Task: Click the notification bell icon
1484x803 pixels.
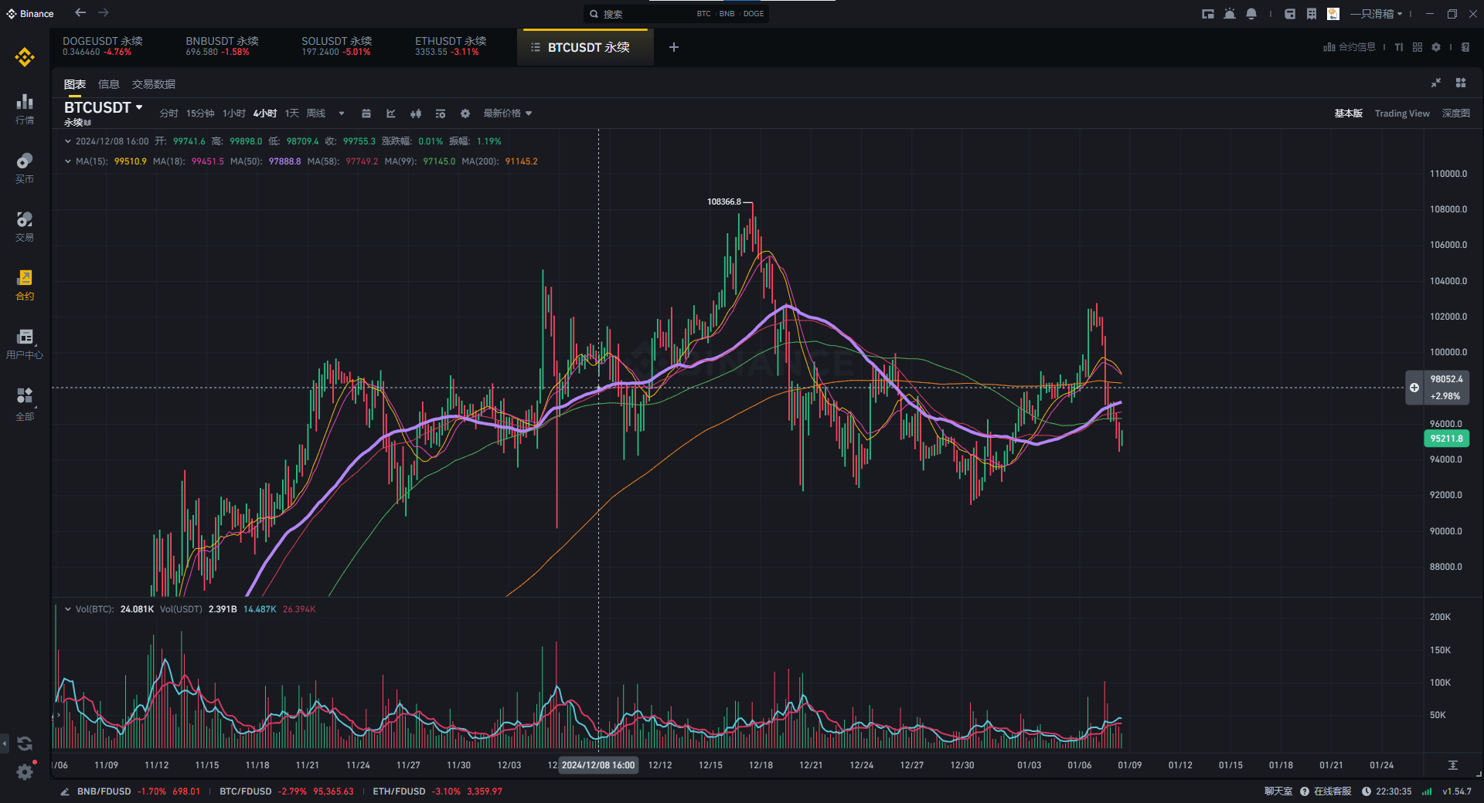Action: pyautogui.click(x=1251, y=14)
